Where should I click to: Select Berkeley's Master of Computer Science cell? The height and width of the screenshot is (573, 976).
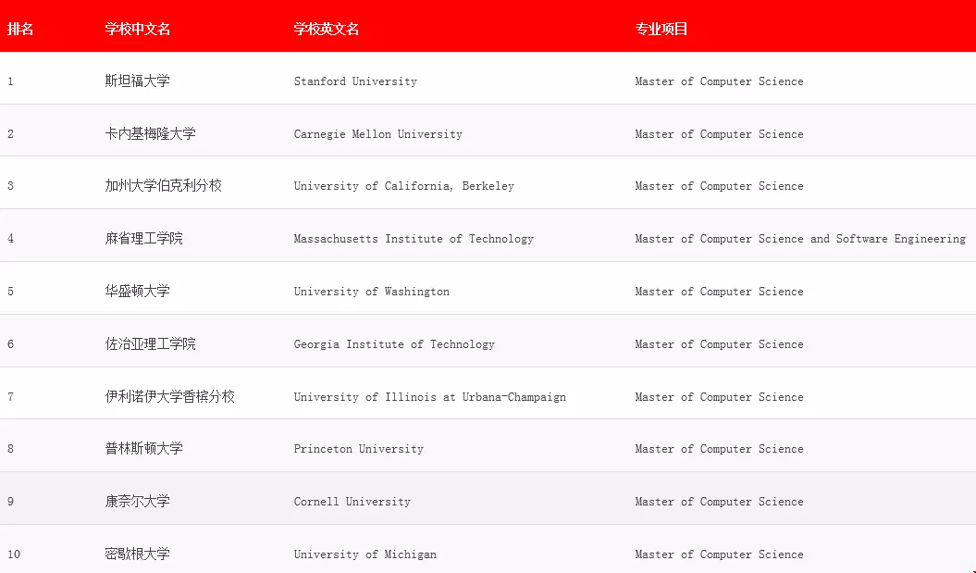[719, 186]
